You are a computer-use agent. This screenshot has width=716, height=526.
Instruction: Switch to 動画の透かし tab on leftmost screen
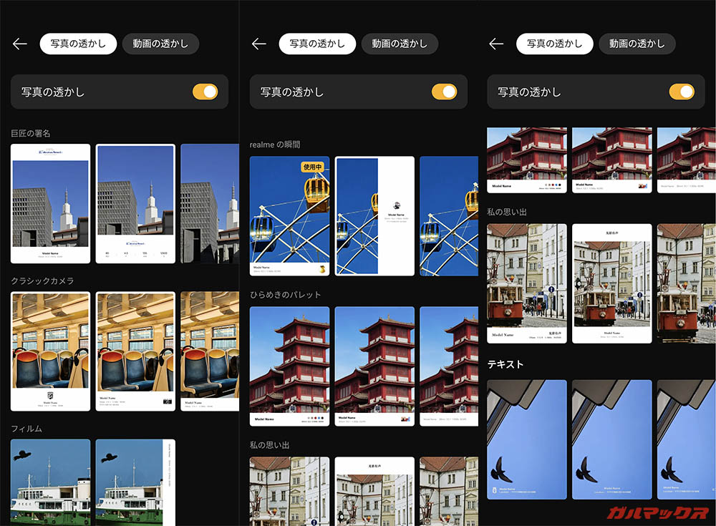160,44
